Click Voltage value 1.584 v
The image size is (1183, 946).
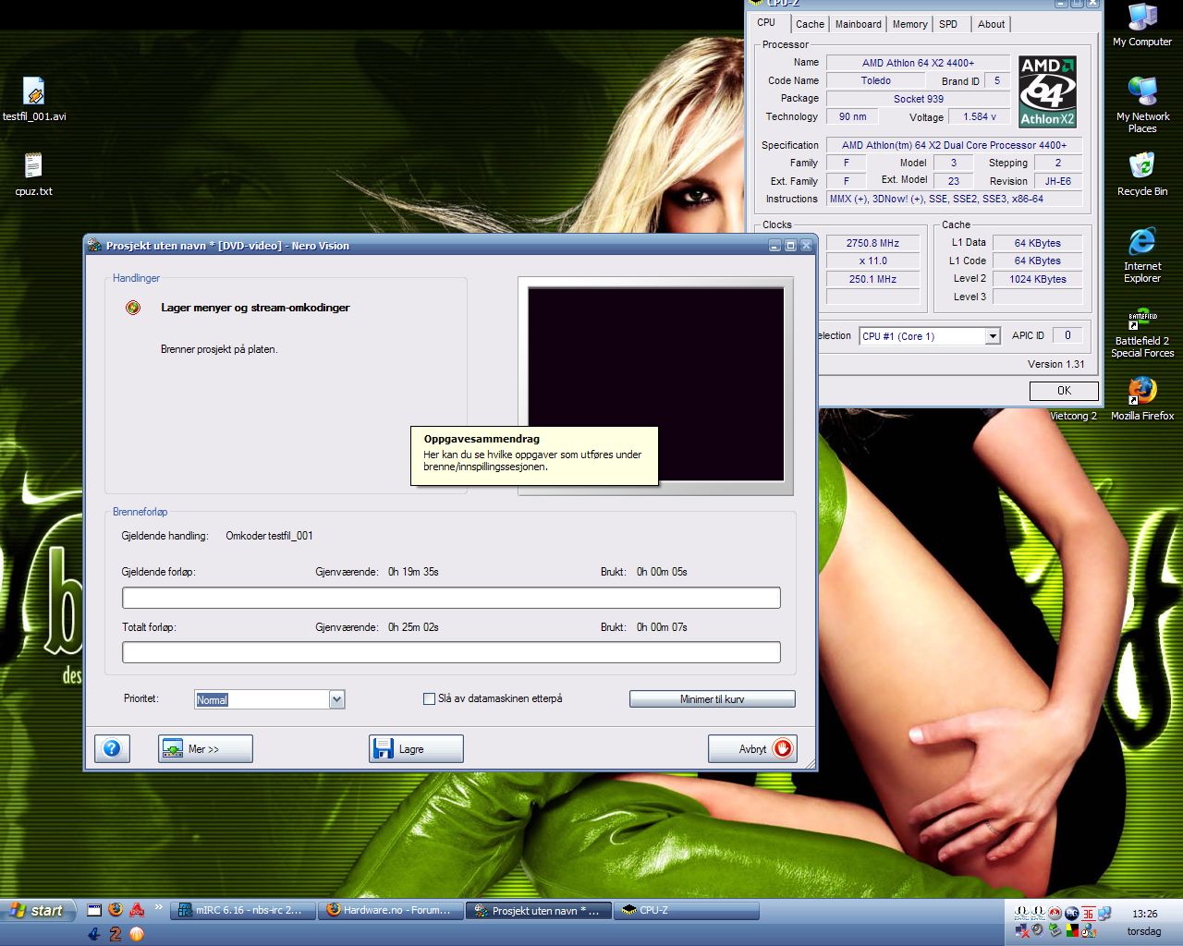[x=980, y=116]
